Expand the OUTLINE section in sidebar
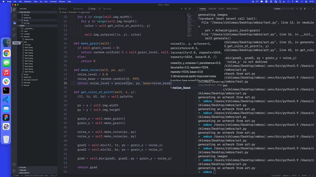This screenshot has height=177, width=316. click(23, 167)
